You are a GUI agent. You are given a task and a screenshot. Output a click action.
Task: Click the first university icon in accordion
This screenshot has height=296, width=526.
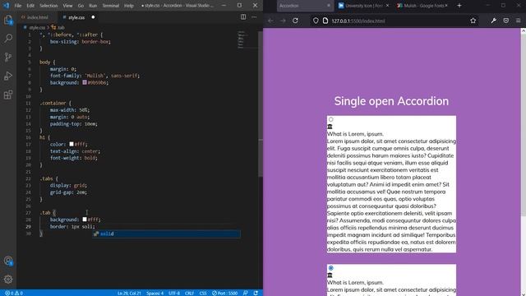point(330,127)
